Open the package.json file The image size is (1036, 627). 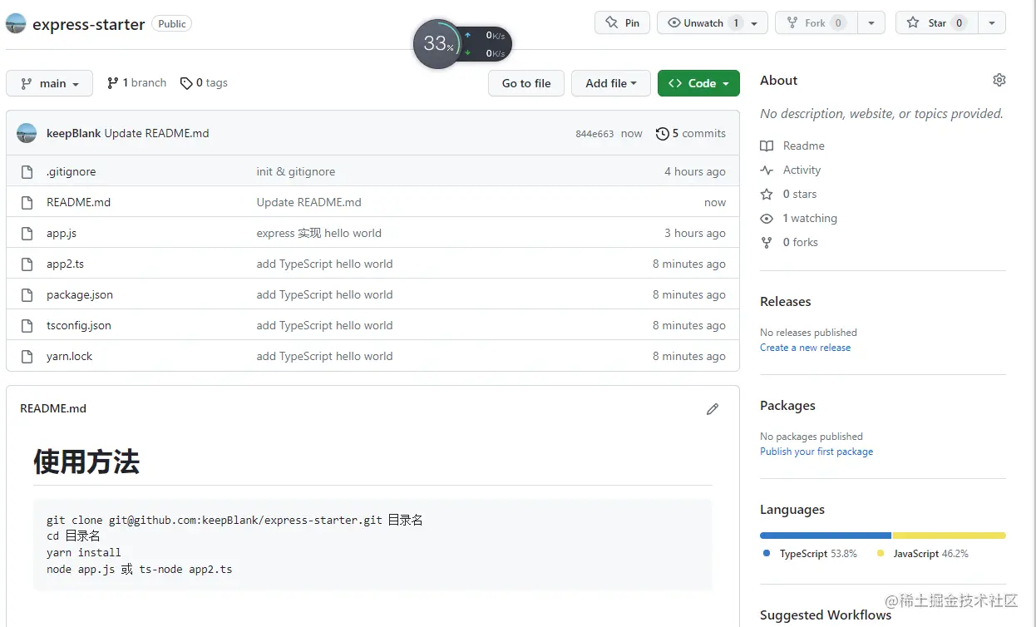(x=80, y=294)
